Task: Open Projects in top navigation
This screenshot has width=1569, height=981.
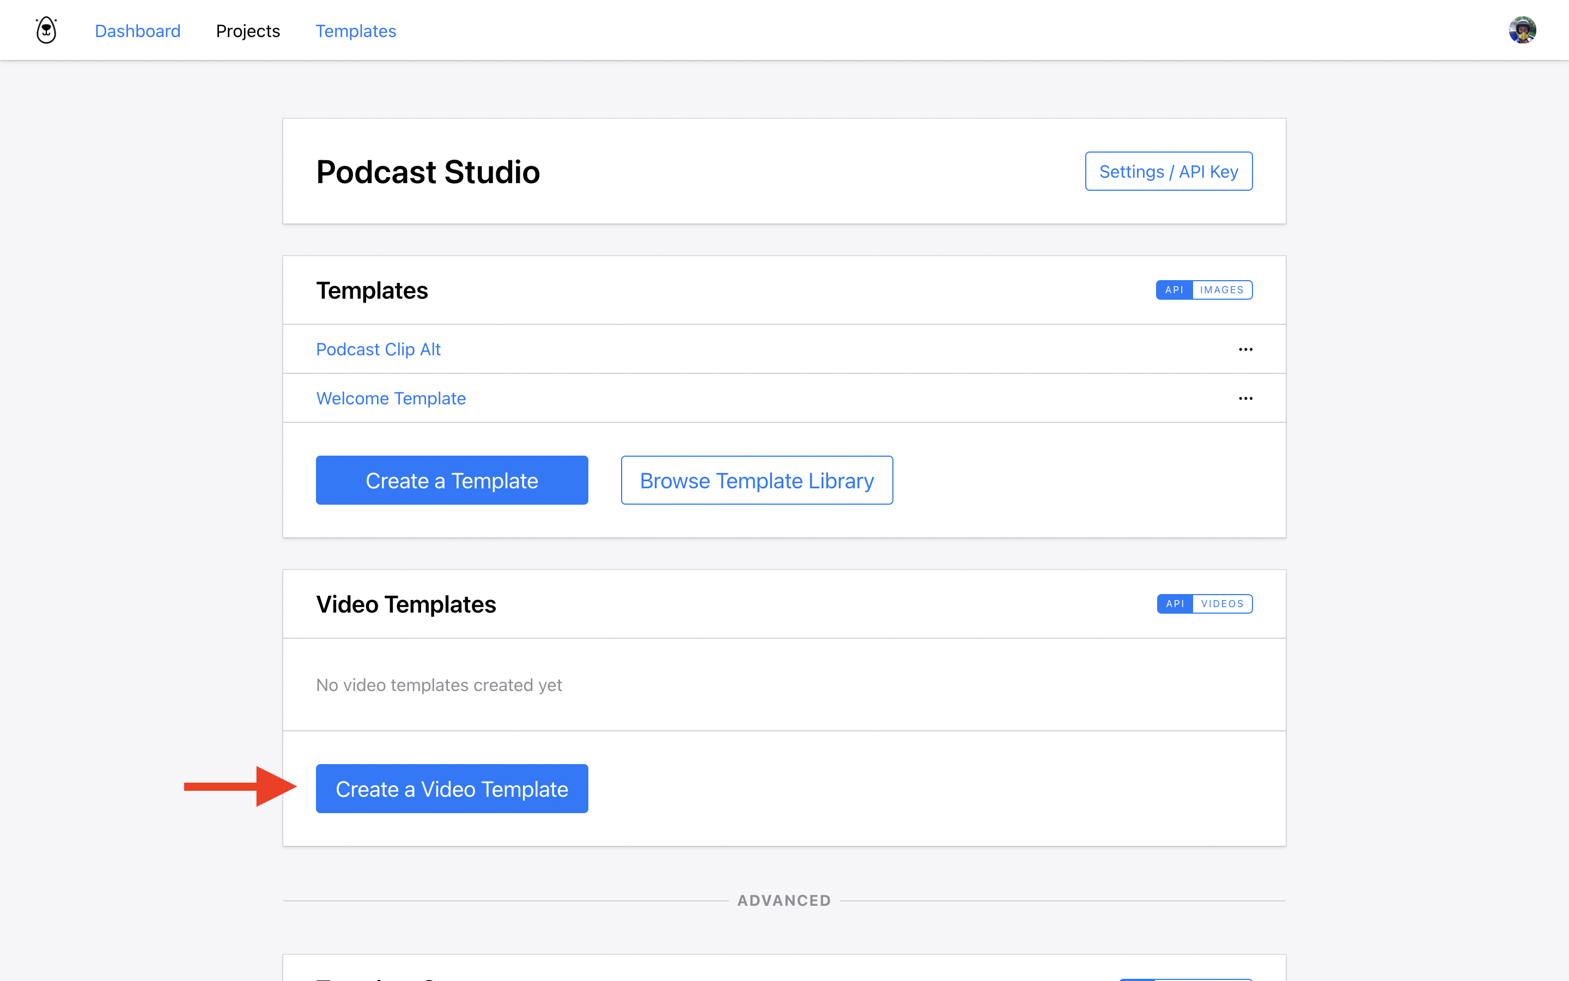Action: point(248,31)
